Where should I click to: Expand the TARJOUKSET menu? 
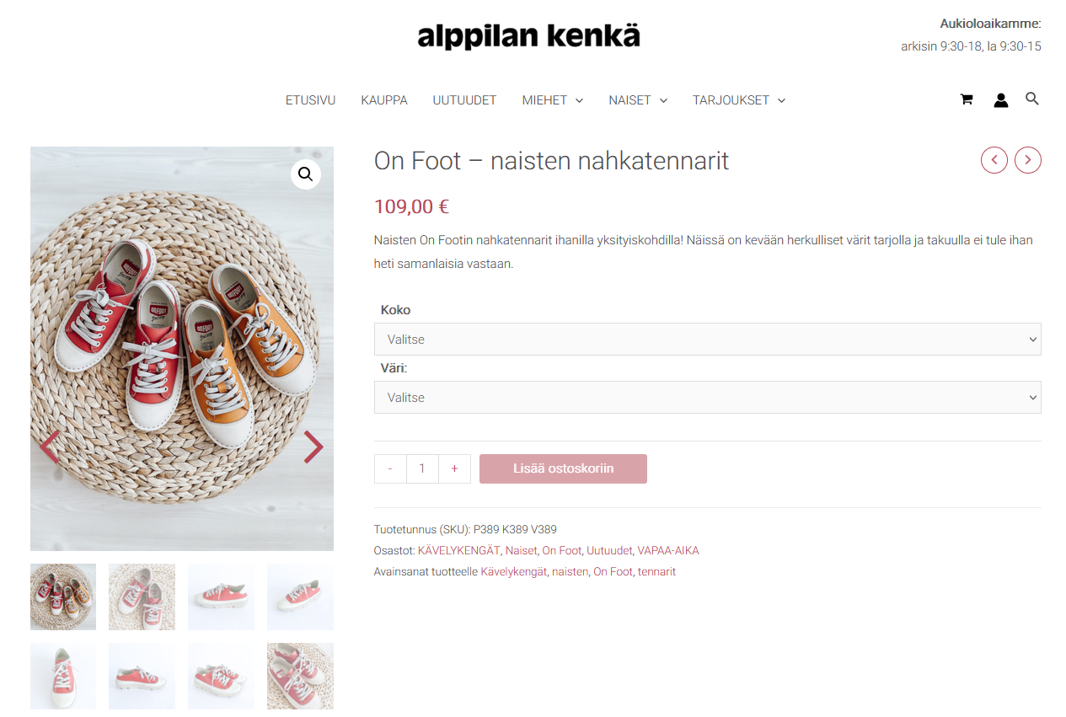coord(738,100)
